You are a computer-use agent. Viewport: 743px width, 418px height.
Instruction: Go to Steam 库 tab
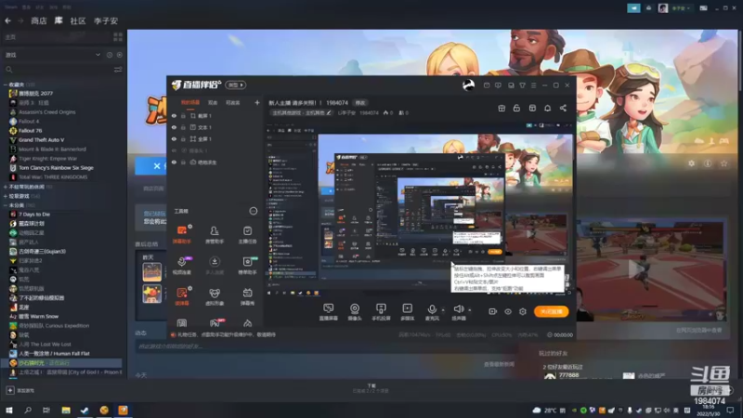click(x=59, y=20)
